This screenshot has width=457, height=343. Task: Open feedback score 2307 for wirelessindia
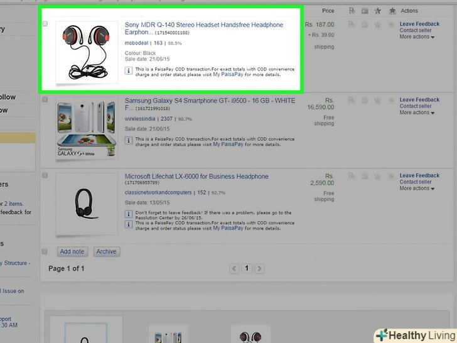pyautogui.click(x=166, y=119)
